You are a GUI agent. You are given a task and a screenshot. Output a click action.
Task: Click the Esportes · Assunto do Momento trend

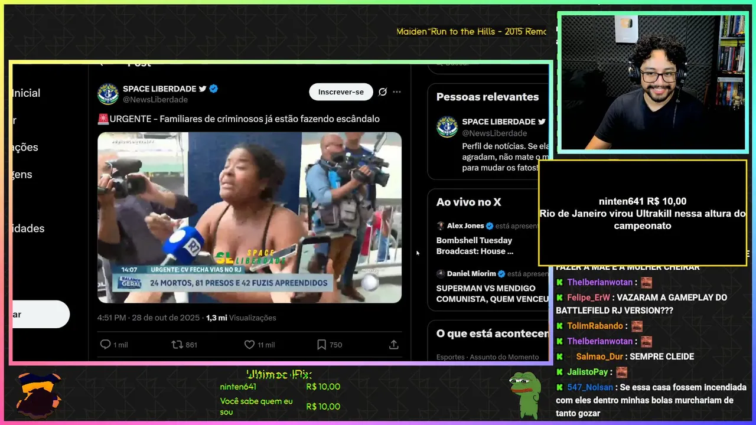pos(487,357)
